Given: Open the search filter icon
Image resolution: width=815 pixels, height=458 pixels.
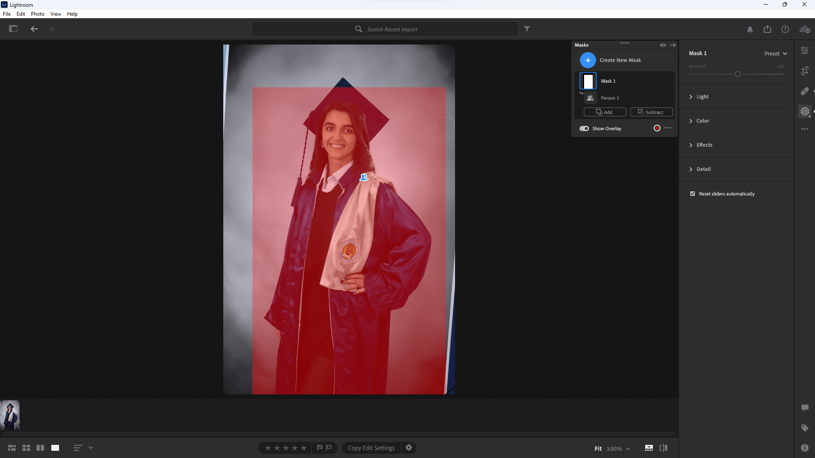Looking at the screenshot, I should pos(527,29).
